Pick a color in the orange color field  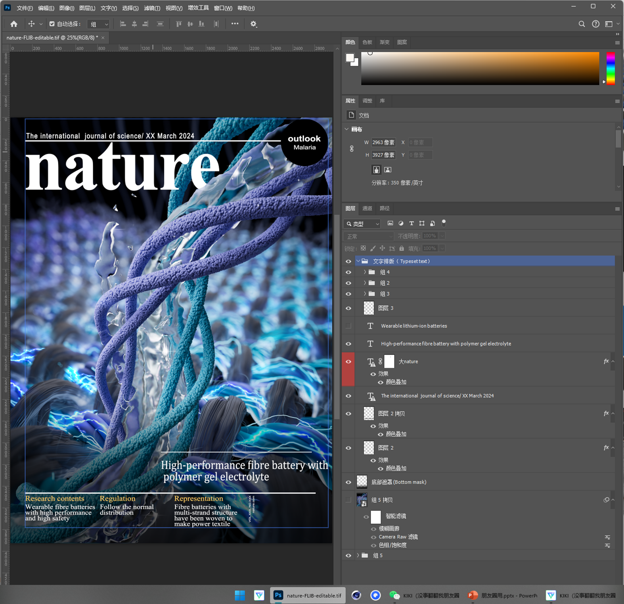[480, 68]
